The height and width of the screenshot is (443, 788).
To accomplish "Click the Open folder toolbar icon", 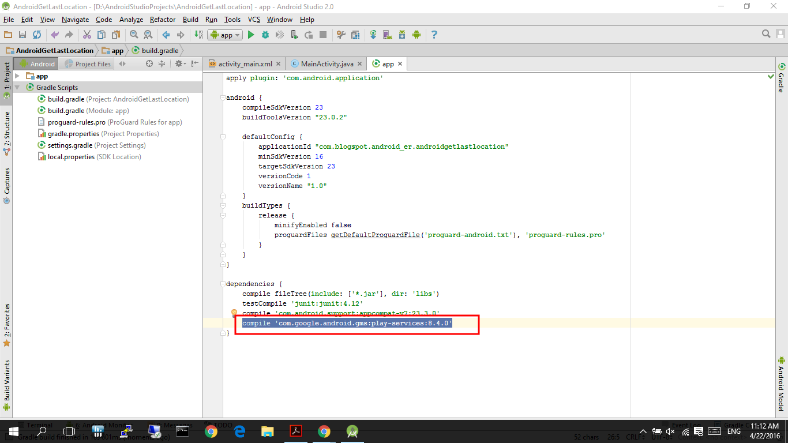I will [8, 35].
